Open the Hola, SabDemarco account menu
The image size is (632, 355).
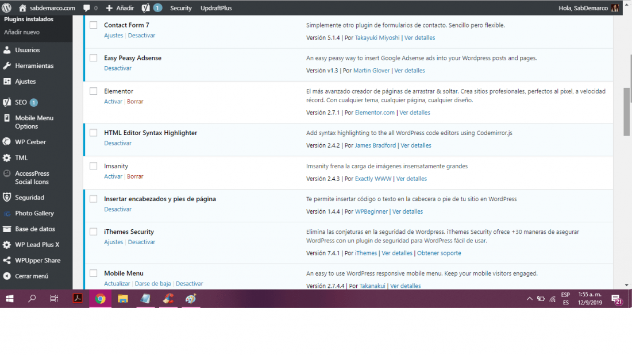[588, 7]
